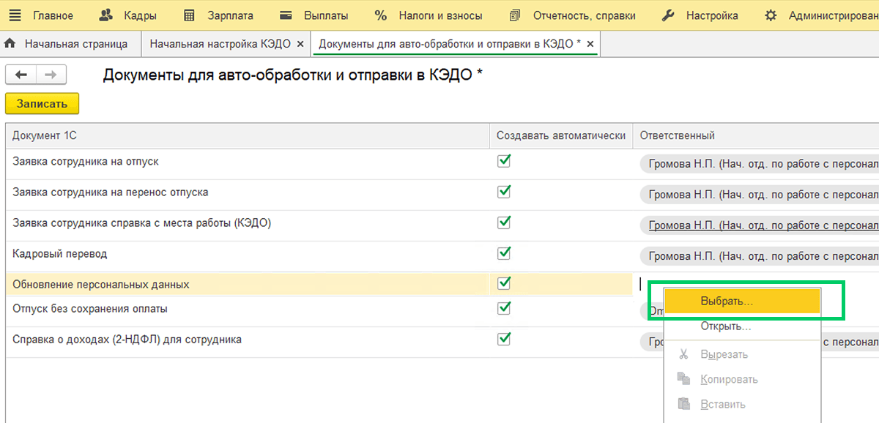Click the Налоги и взносы percent icon

click(380, 15)
